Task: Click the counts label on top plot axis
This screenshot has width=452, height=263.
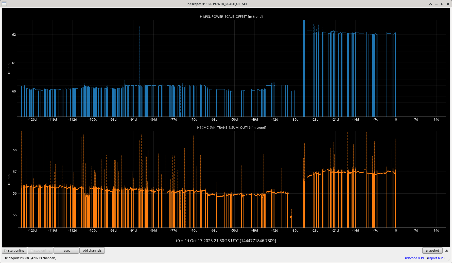Action: point(9,69)
